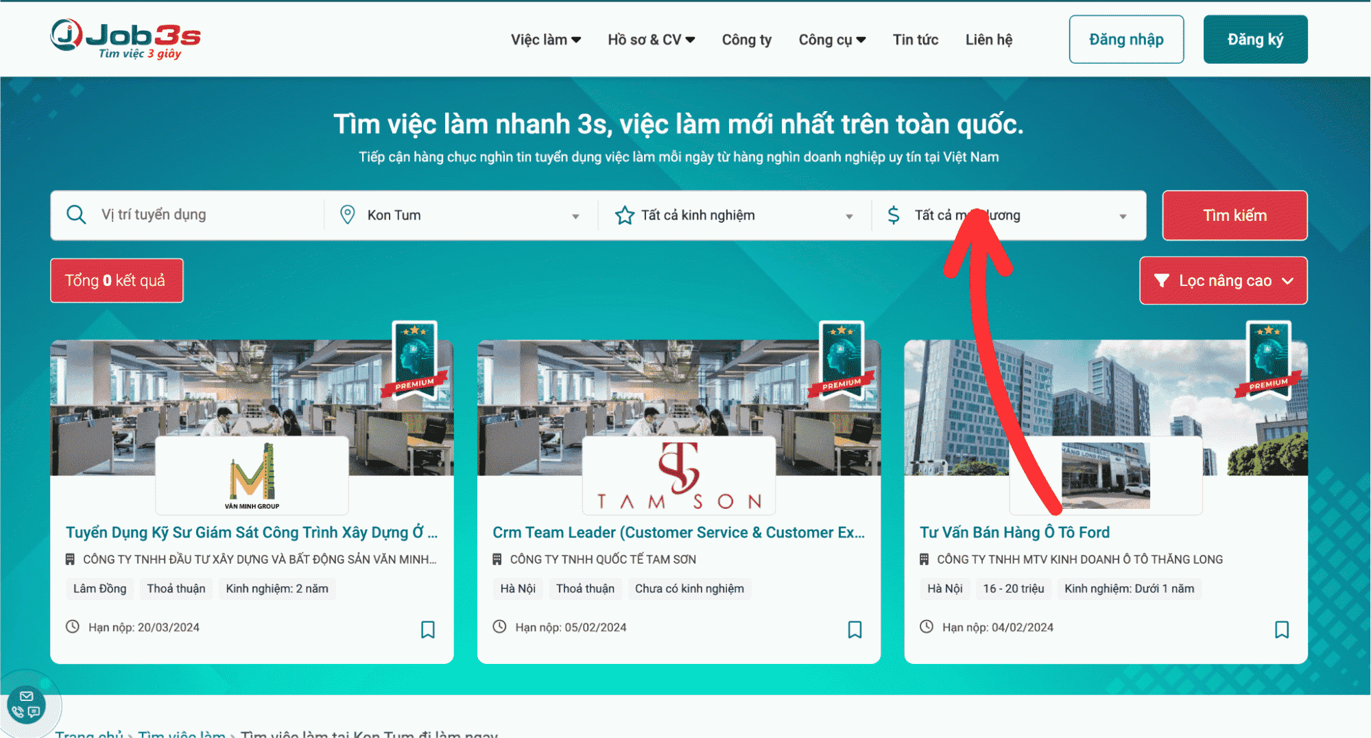Image resolution: width=1371 pixels, height=738 pixels.
Task: Click the dollar icon on the salary filter
Action: [894, 215]
